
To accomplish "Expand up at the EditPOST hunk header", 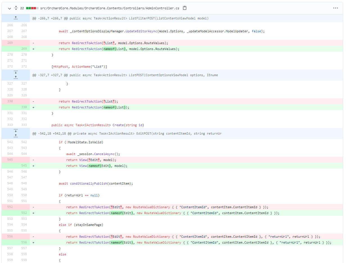I will (16, 136).
